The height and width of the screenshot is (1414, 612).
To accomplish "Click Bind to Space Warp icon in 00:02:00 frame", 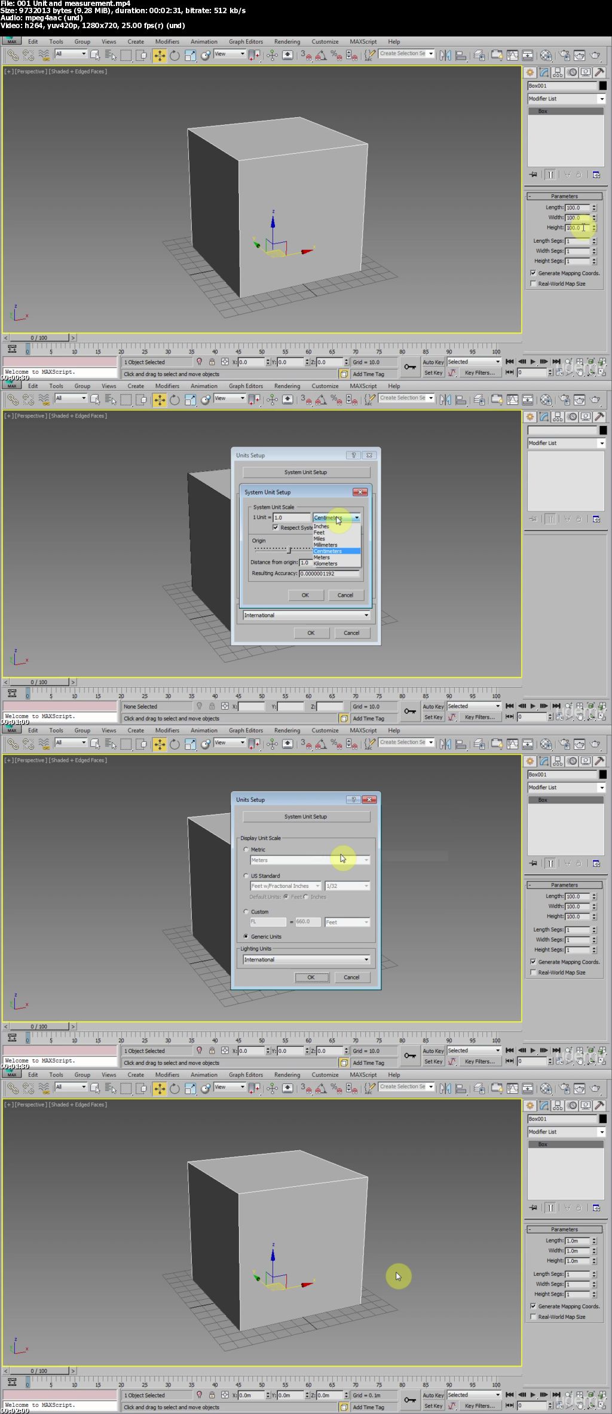I will (44, 1089).
